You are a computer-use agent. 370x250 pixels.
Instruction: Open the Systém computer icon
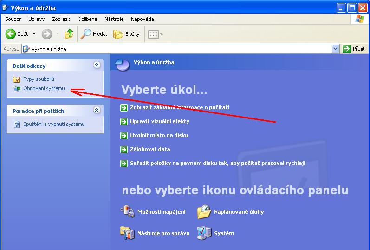[x=204, y=233]
